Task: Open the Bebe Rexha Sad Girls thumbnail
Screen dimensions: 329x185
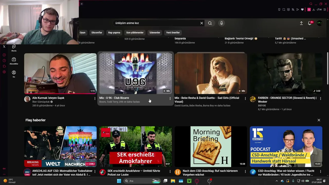Action: (x=211, y=73)
